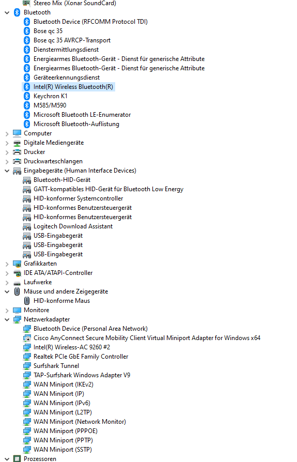Collapse the Bluetooth category
This screenshot has width=297, height=462.
pos(7,13)
